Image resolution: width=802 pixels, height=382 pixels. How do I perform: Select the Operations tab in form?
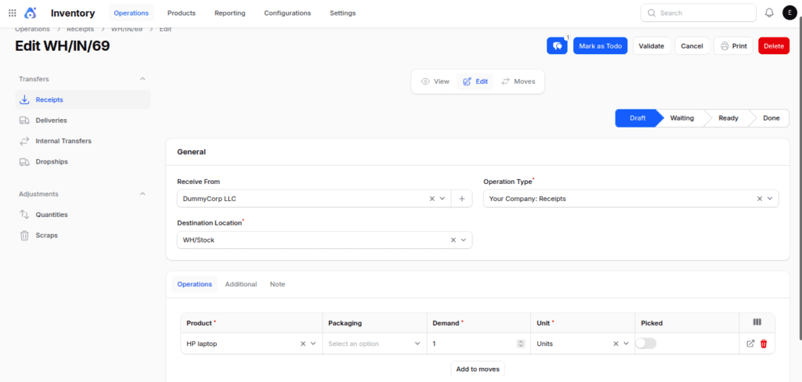[x=194, y=284]
